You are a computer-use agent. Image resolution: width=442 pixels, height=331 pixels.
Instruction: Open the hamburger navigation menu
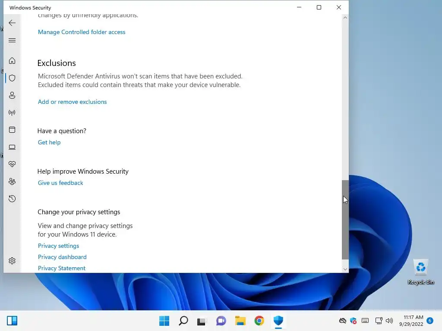click(12, 40)
